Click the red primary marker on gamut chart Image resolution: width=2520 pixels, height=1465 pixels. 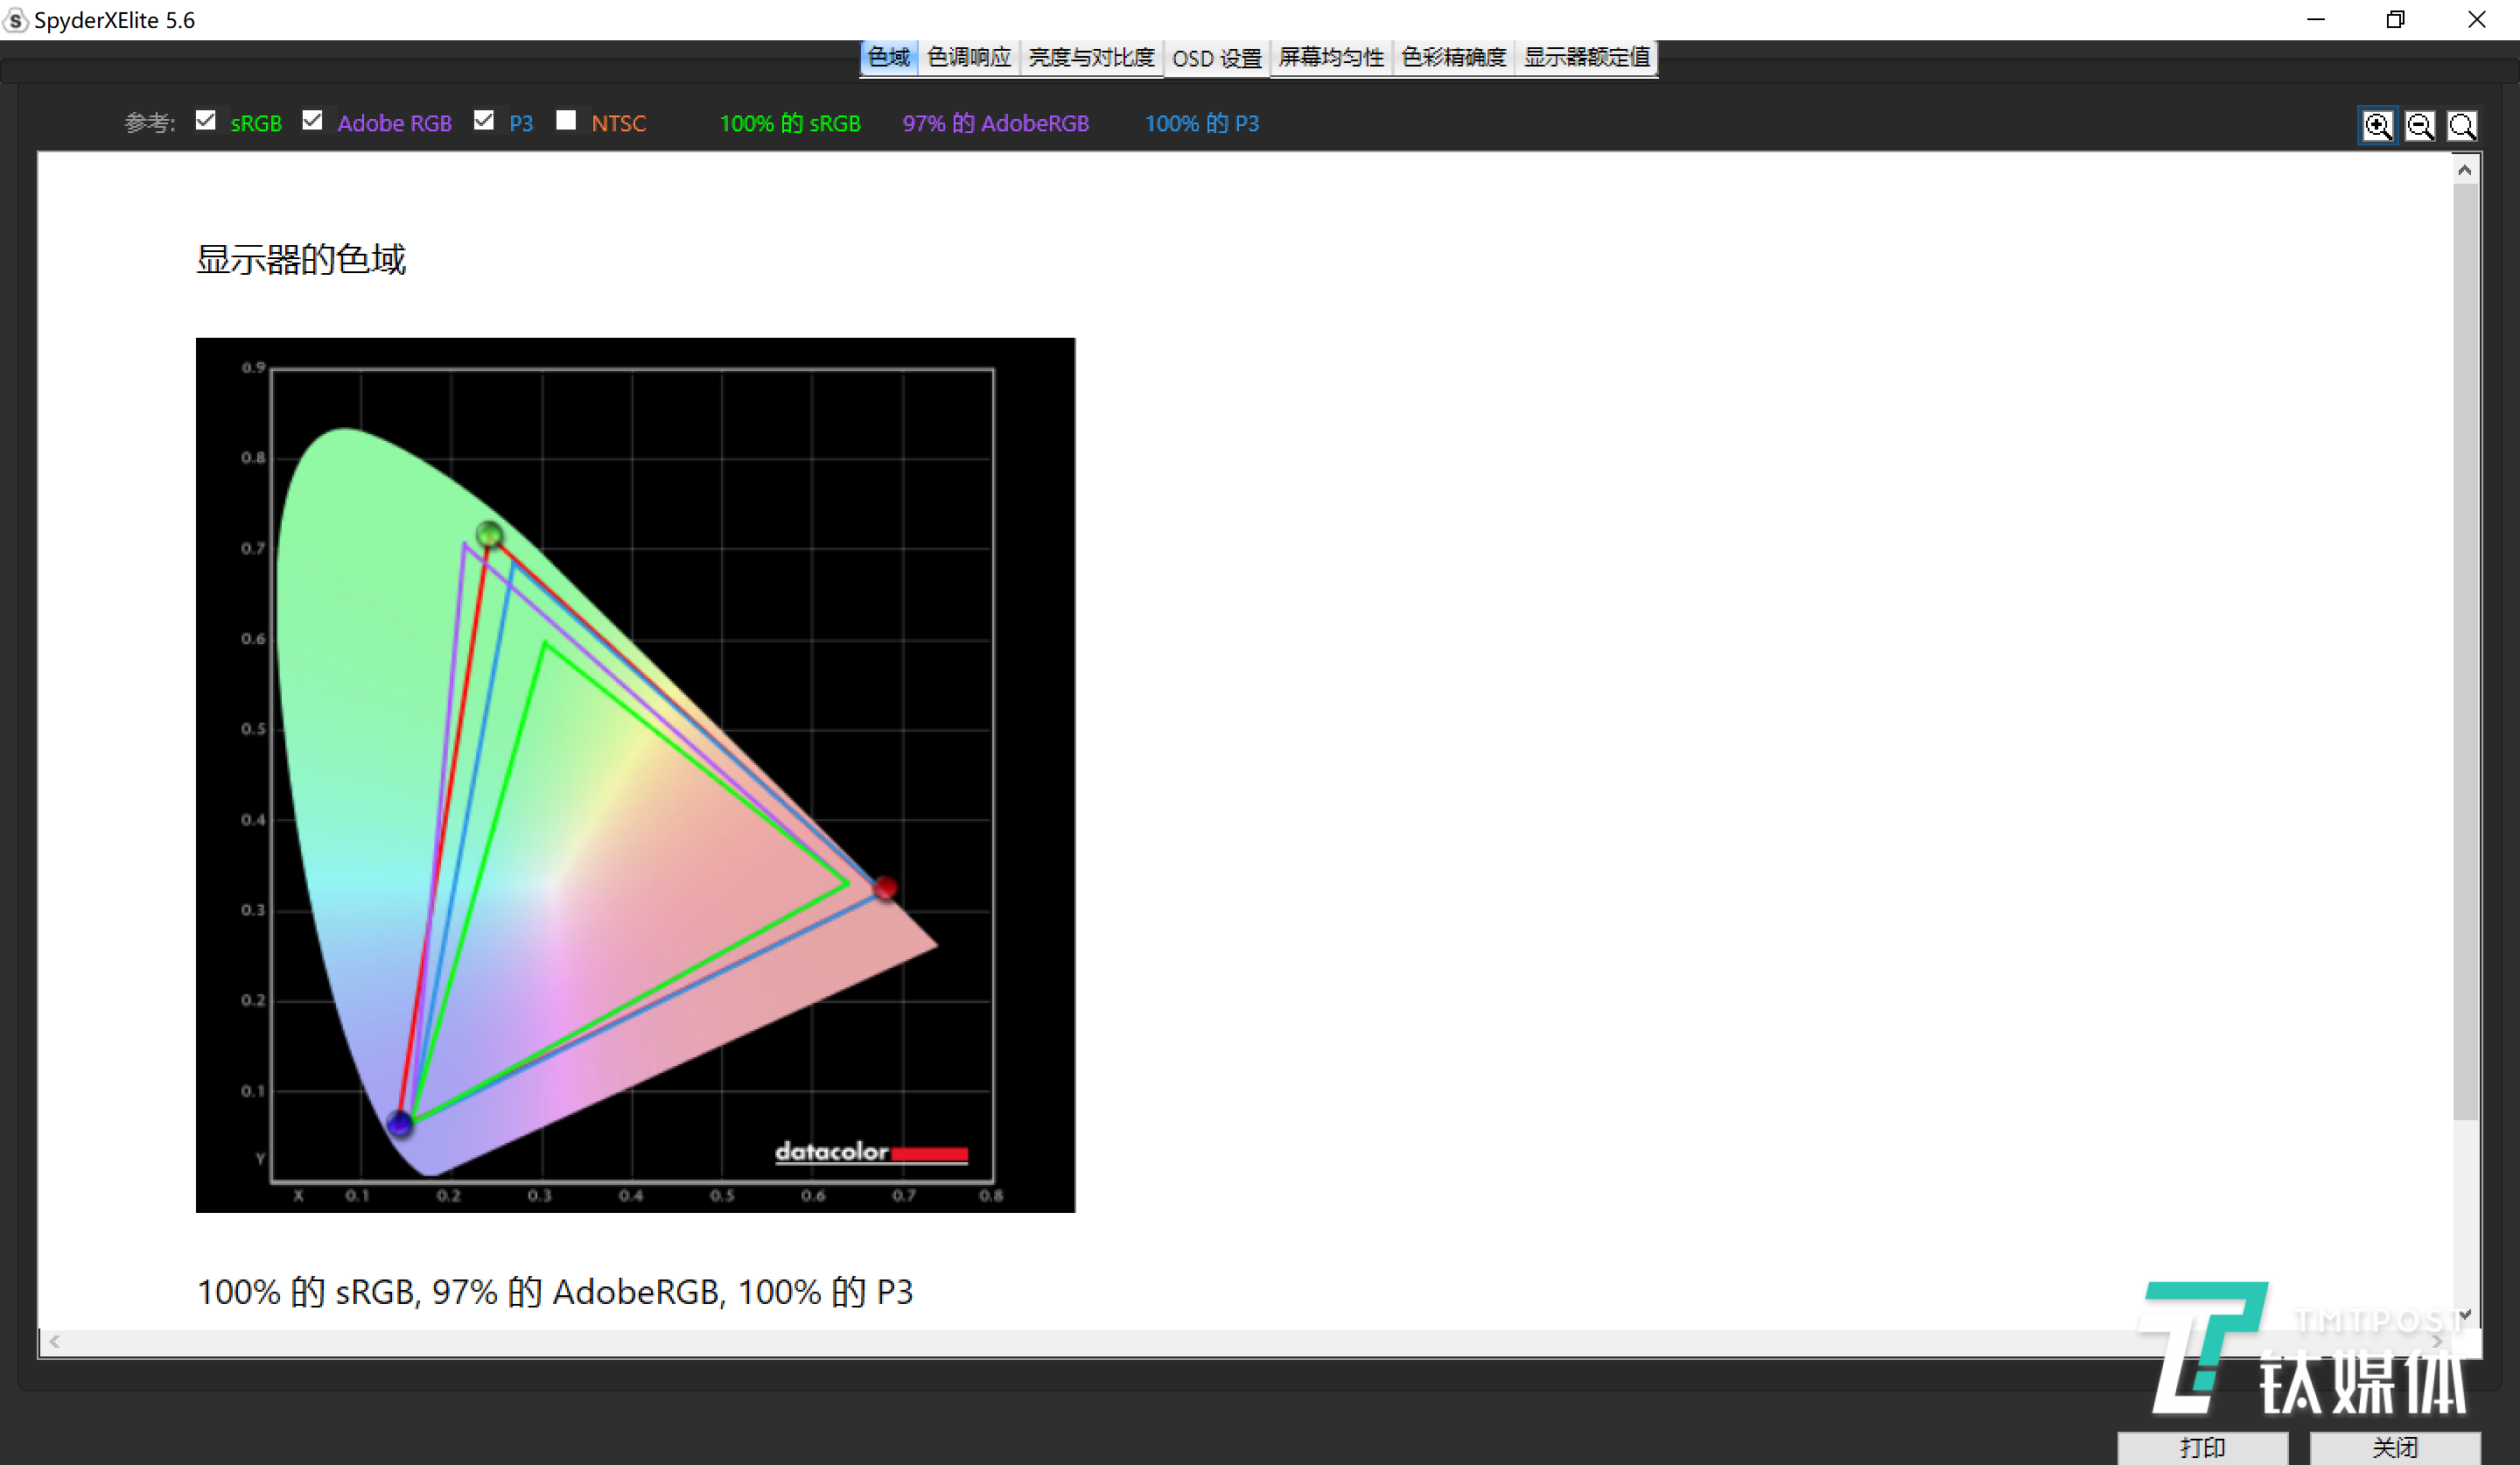pyautogui.click(x=885, y=888)
